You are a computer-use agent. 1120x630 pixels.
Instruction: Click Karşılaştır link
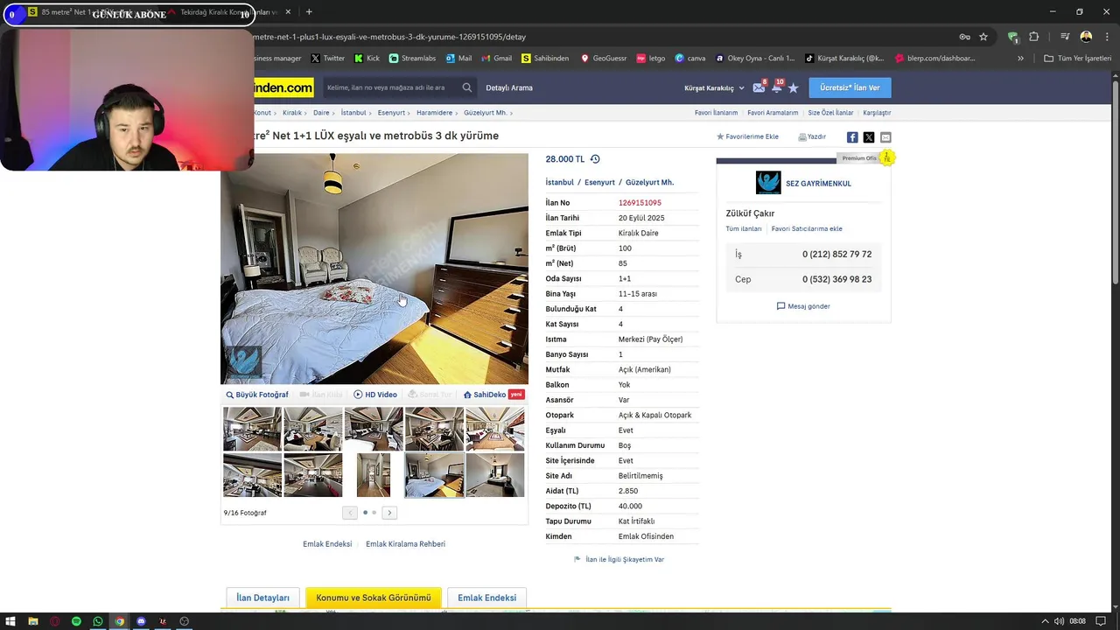(x=877, y=113)
